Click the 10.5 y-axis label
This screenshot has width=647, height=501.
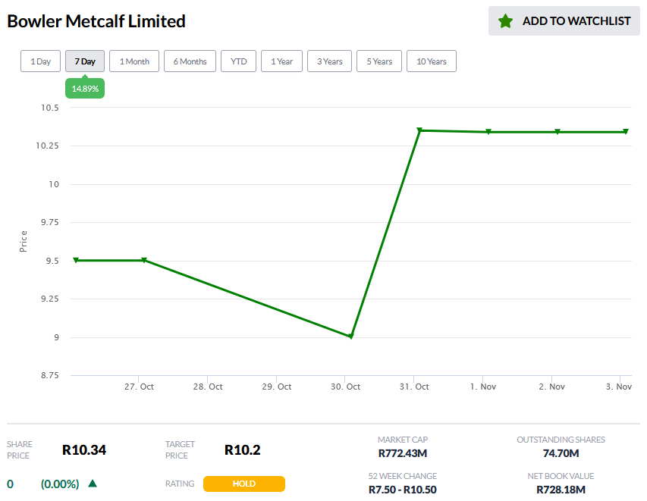click(49, 108)
